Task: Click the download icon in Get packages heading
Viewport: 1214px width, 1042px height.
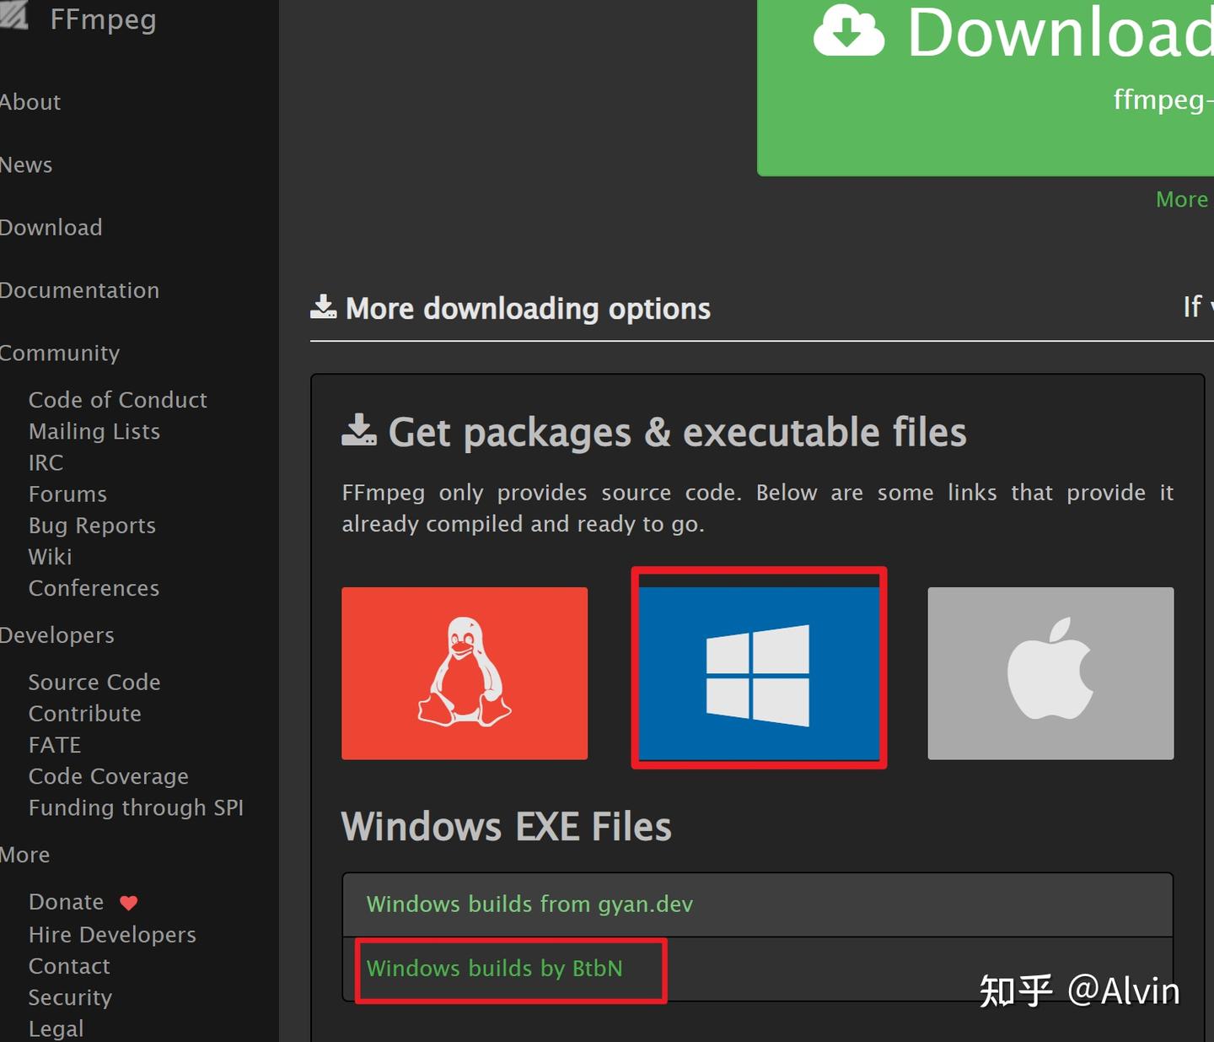Action: point(361,430)
